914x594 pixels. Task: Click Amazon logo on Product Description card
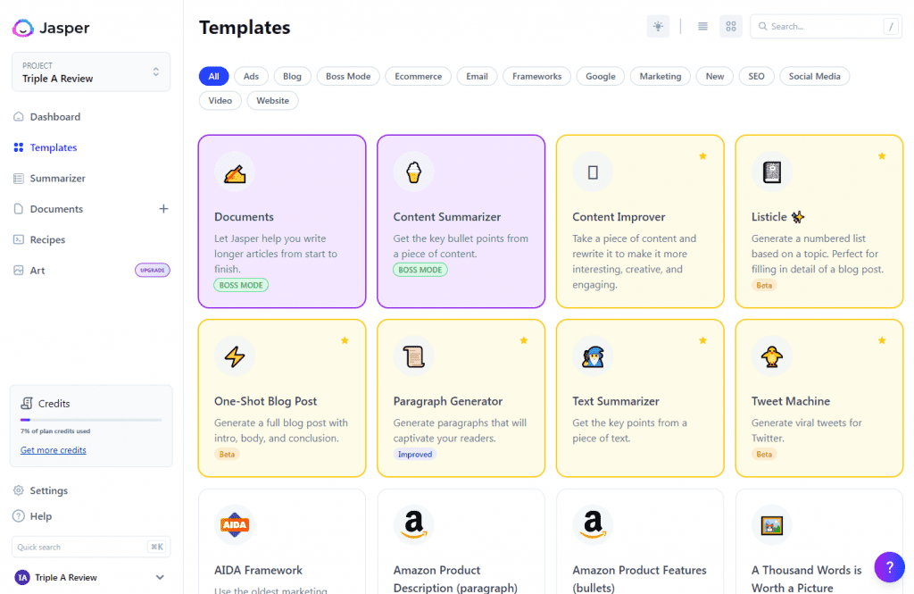coord(414,524)
